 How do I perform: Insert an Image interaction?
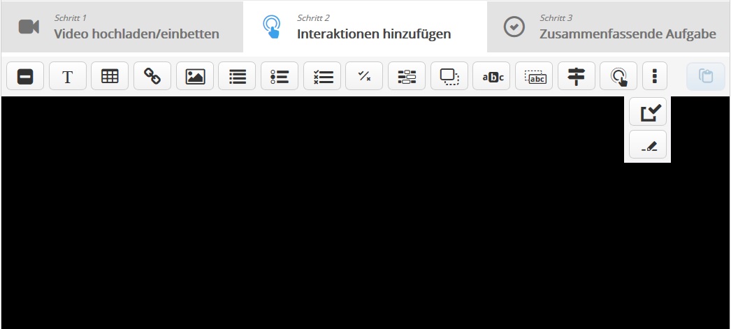[x=195, y=76]
